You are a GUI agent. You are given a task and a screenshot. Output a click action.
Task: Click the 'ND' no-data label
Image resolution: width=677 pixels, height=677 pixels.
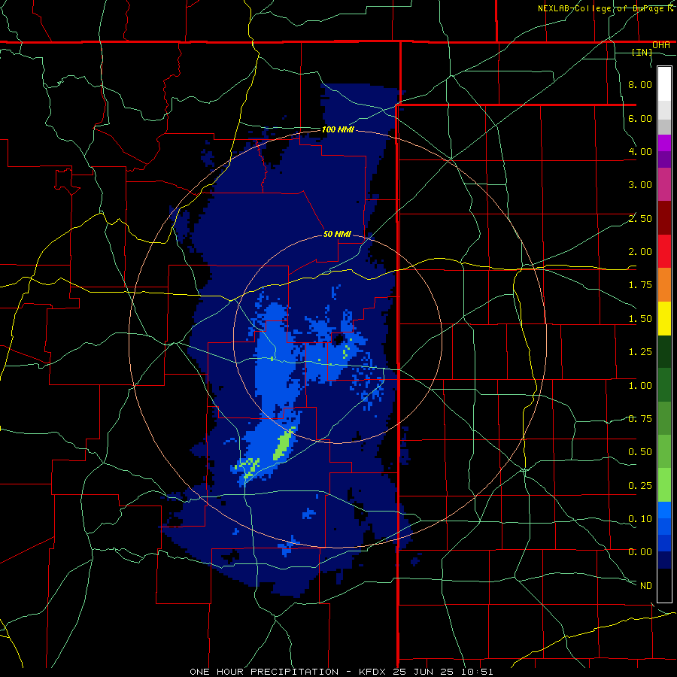click(646, 586)
